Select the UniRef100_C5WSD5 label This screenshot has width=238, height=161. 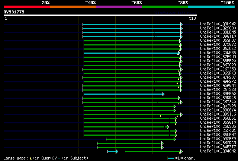coord(218,127)
